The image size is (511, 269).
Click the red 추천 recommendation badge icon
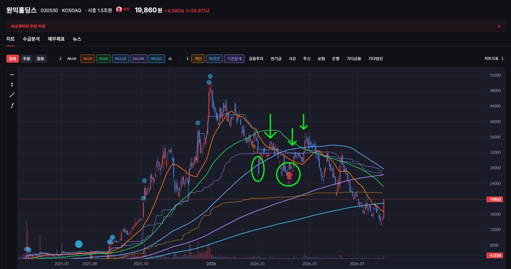click(x=119, y=10)
